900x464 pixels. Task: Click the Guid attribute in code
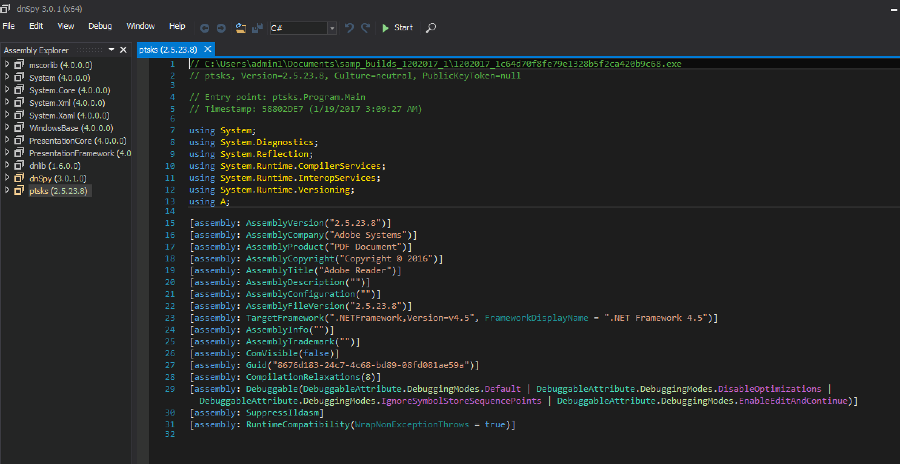pos(256,365)
